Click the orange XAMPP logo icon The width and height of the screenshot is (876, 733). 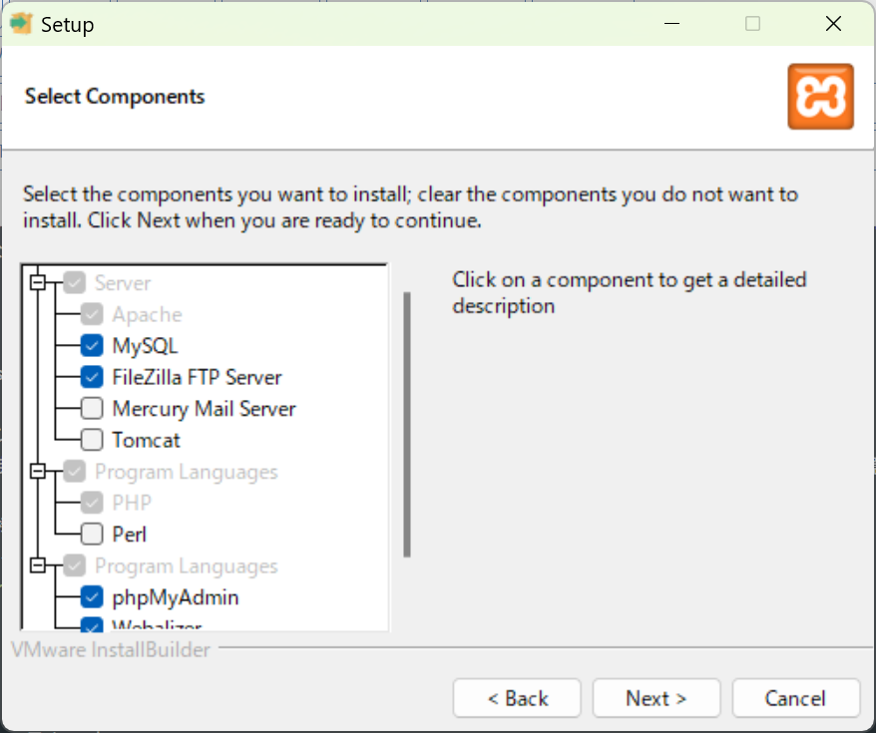(820, 96)
